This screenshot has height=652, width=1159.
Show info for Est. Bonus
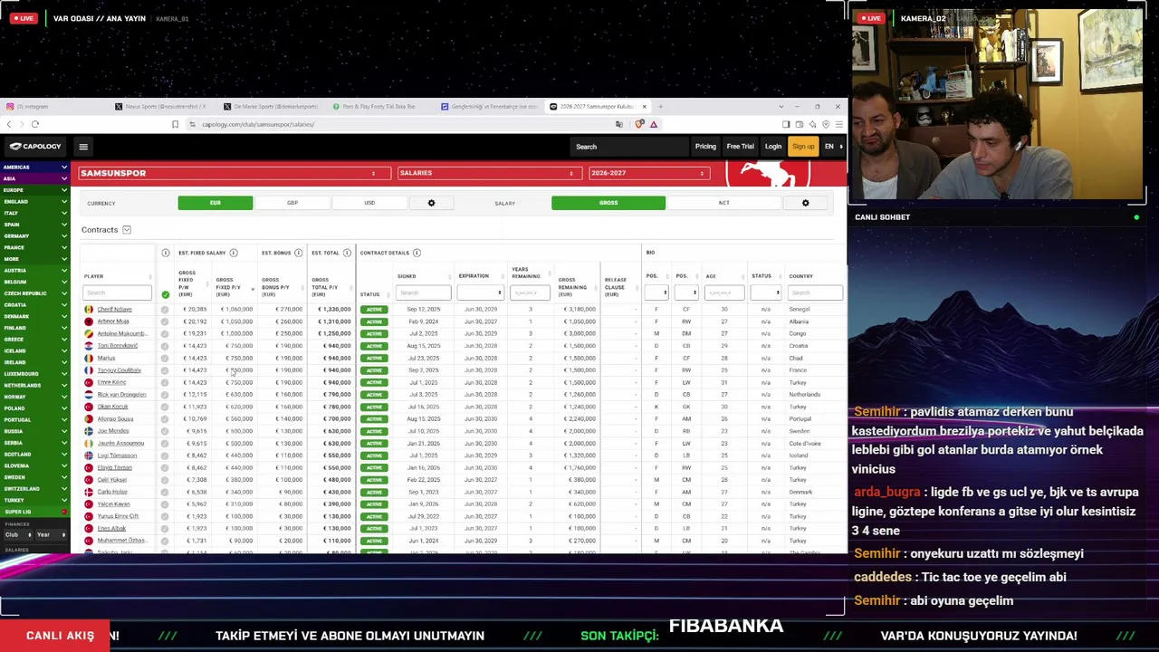299,253
